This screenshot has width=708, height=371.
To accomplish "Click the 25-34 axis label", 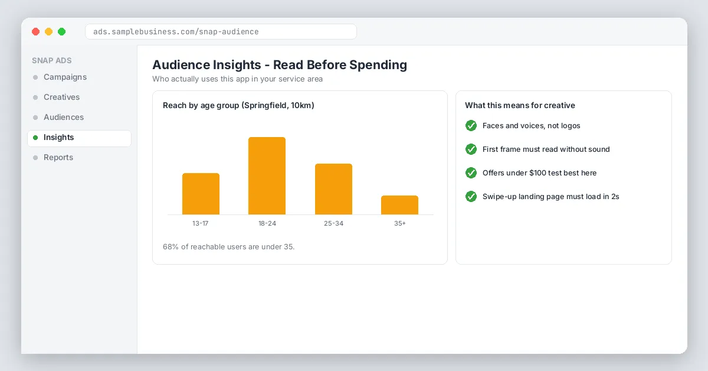I will click(x=333, y=223).
